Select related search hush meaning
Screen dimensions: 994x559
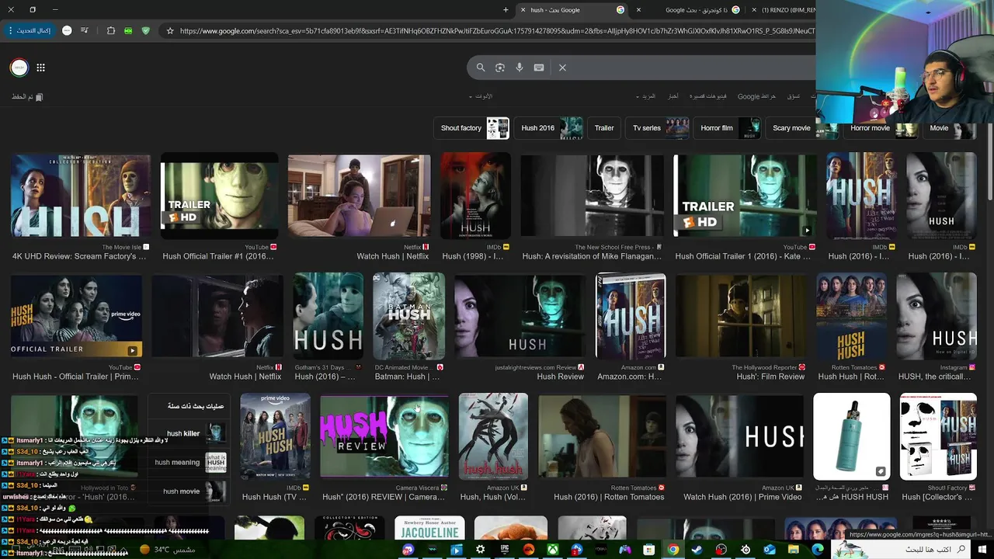click(190, 462)
